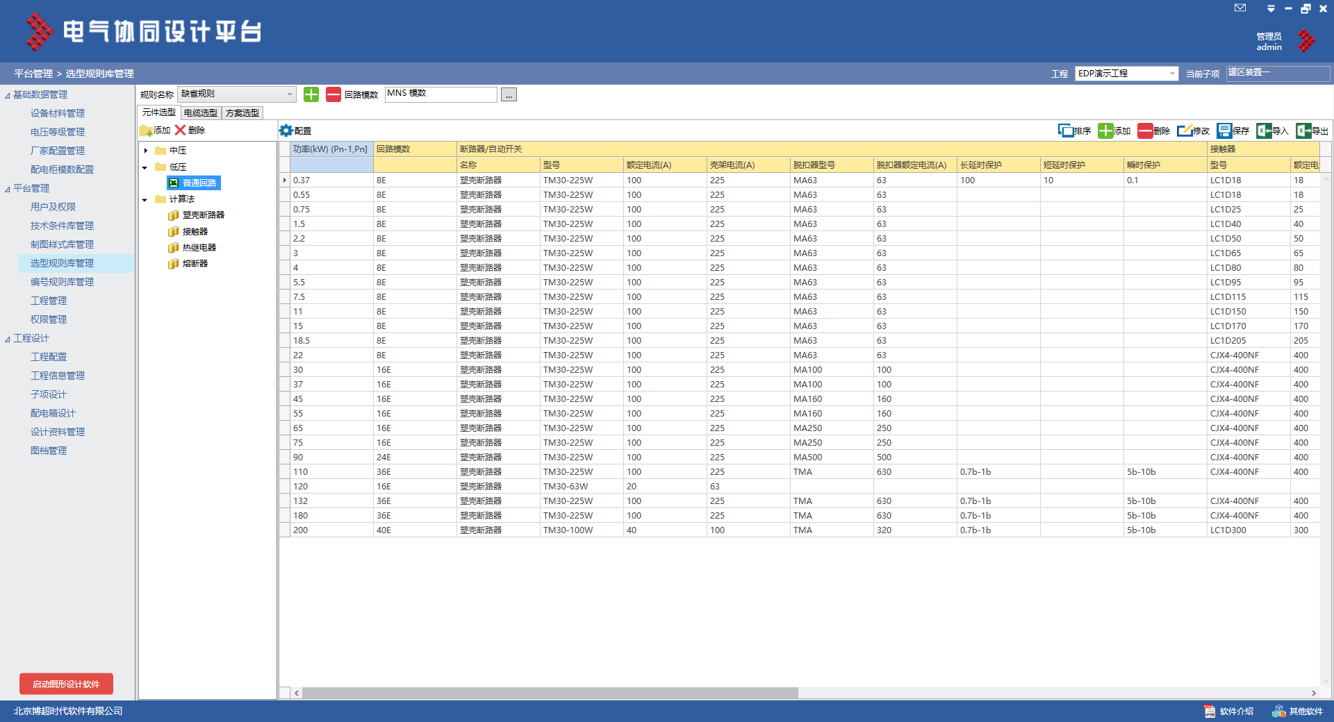The width and height of the screenshot is (1334, 722).
Task: Click the 启动图形设计软件 button
Action: pyautogui.click(x=67, y=684)
